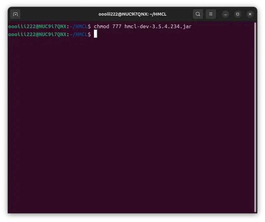Click the dollar sign before chmod
This screenshot has height=222, width=265.
[x=89, y=26]
